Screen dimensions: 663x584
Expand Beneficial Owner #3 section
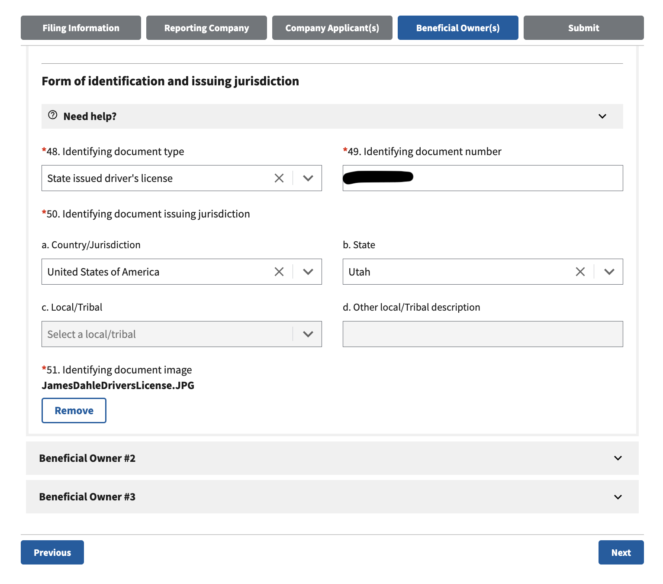[618, 497]
